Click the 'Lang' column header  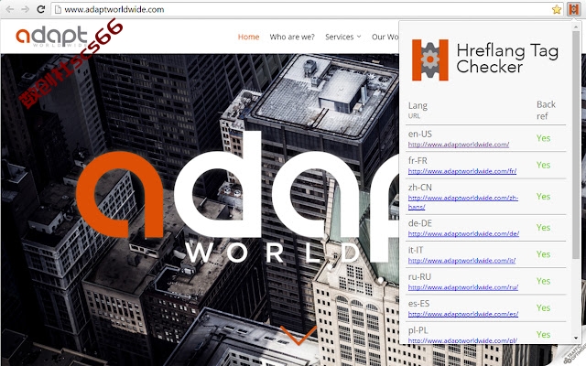(418, 106)
